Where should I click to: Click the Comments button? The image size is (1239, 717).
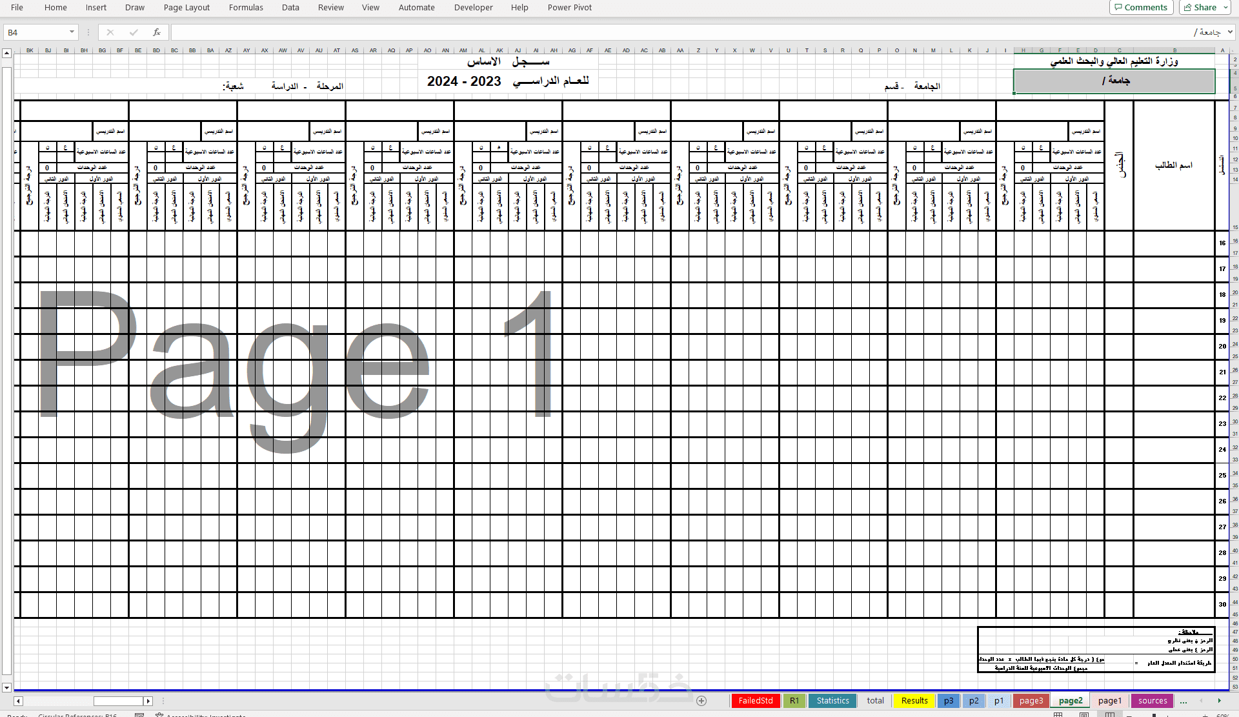[x=1140, y=8]
